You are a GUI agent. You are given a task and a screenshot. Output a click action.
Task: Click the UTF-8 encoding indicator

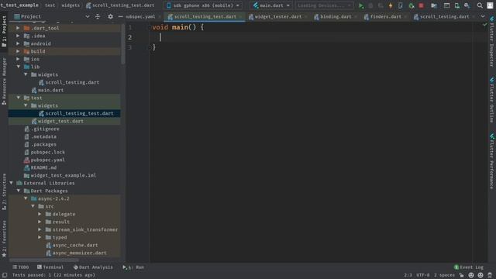click(423, 275)
